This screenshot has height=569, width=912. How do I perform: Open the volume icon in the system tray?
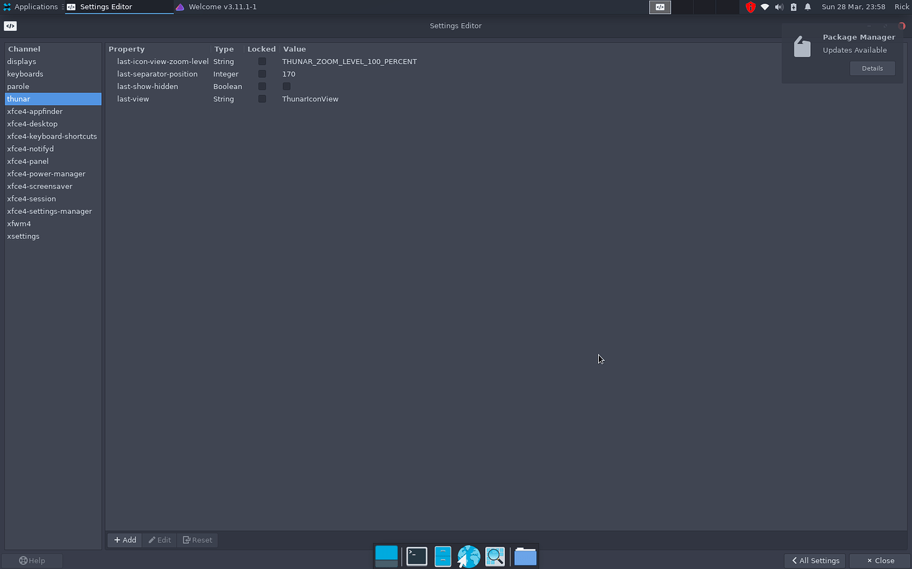[x=779, y=7]
